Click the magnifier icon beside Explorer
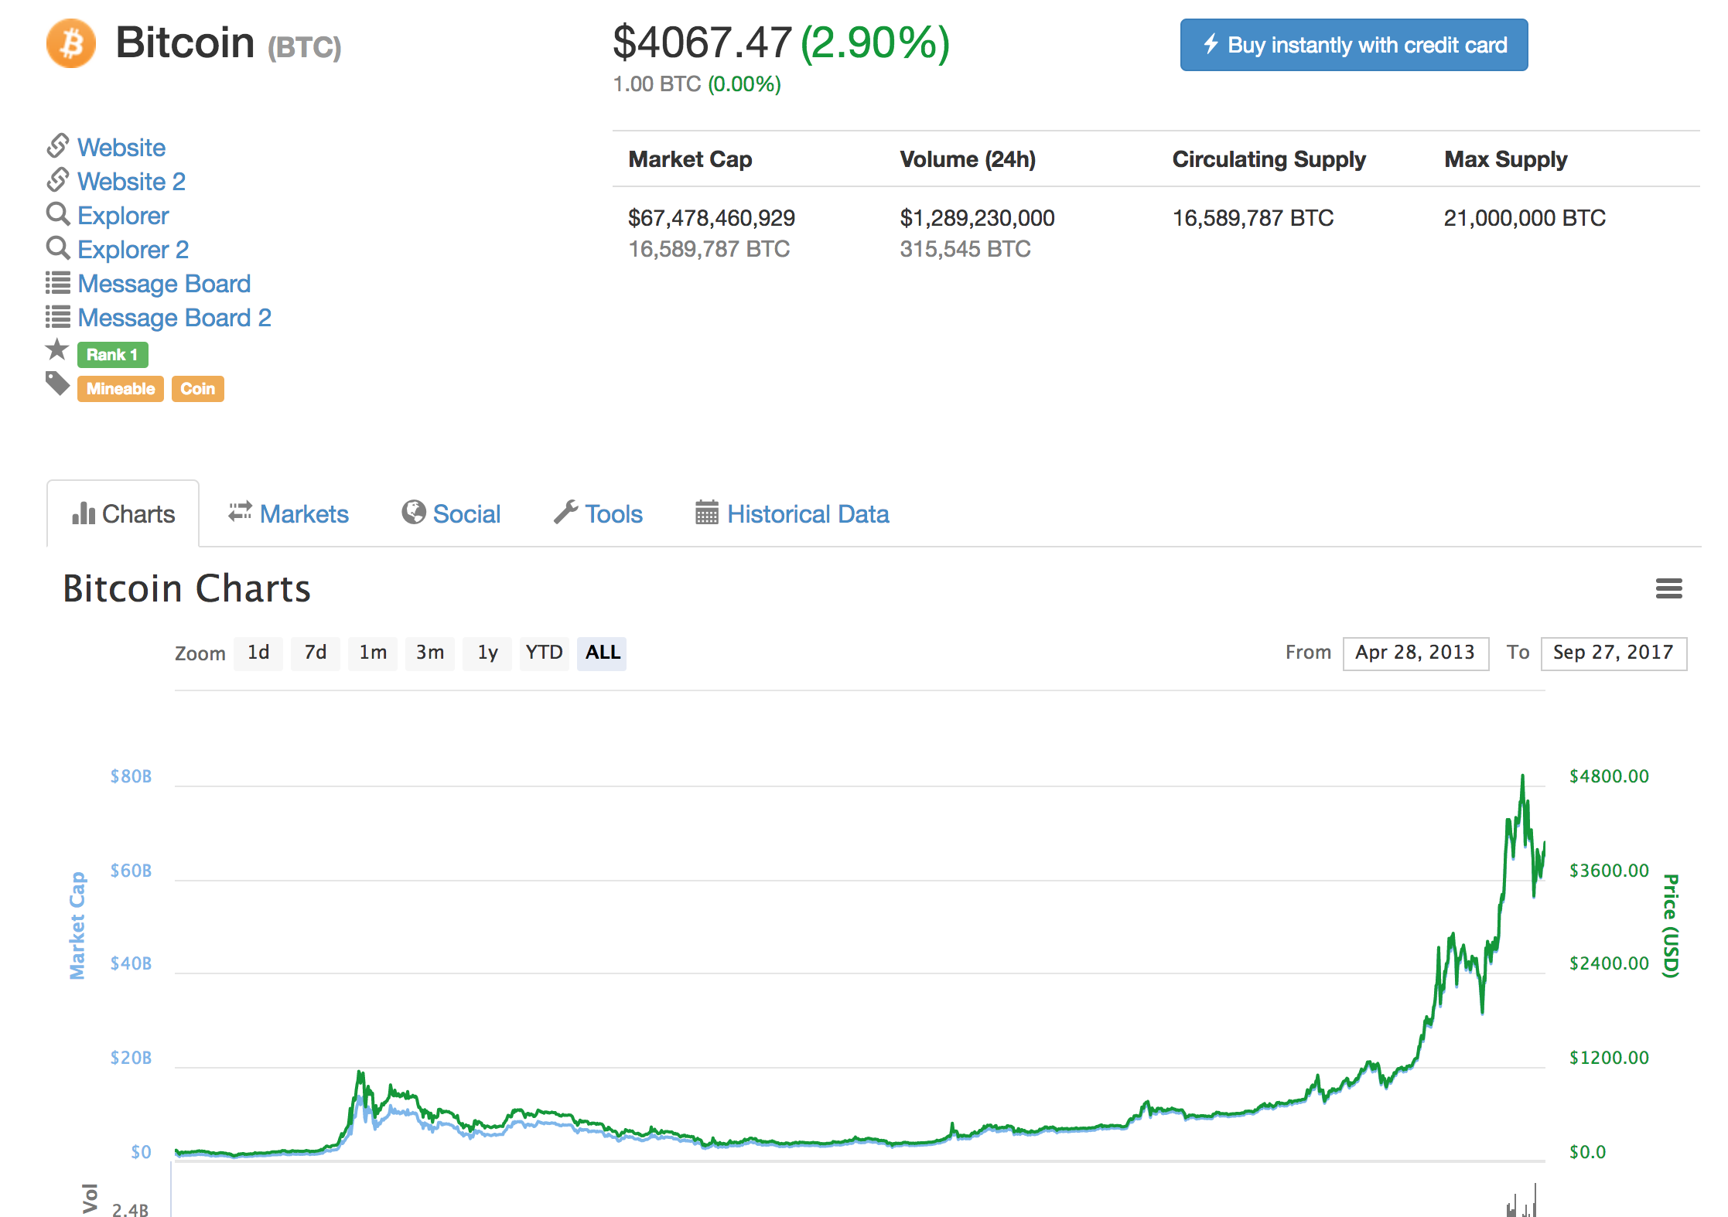Screen dimensions: 1728x1217 click(58, 214)
